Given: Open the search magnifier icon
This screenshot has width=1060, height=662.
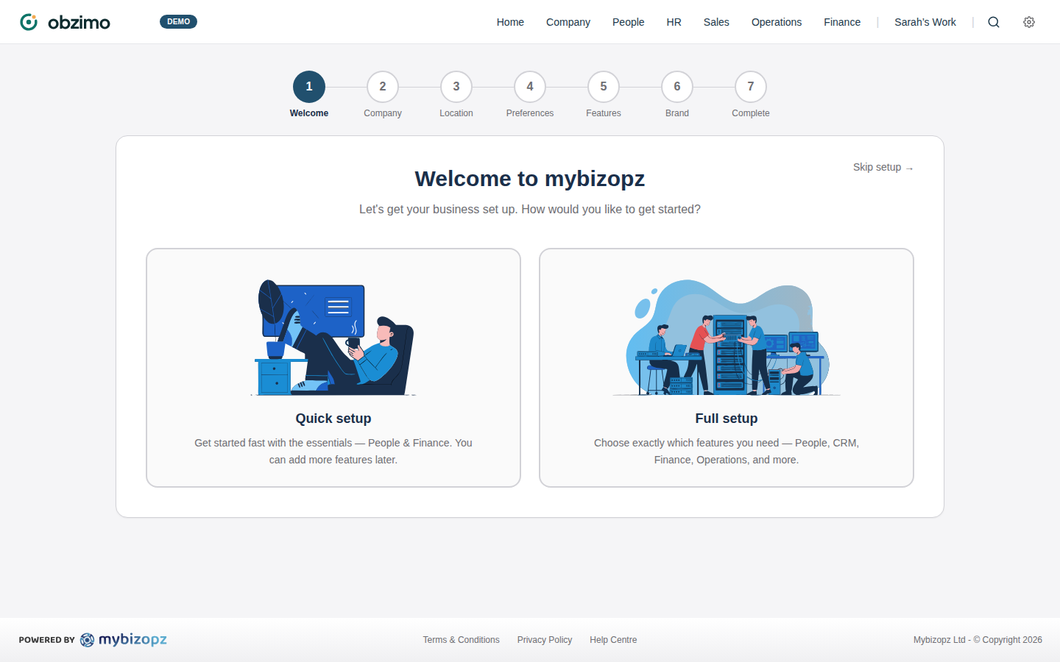Looking at the screenshot, I should tap(994, 22).
